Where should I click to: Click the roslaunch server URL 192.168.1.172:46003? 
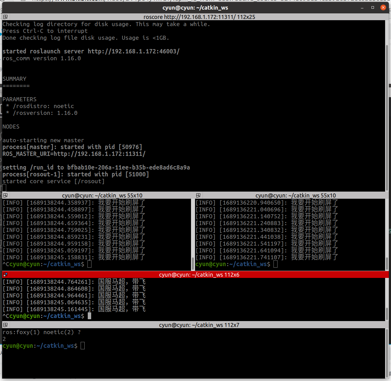coord(134,51)
